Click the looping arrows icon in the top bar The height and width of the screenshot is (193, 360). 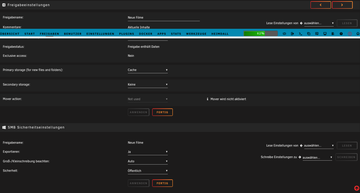pyautogui.click(x=284, y=34)
